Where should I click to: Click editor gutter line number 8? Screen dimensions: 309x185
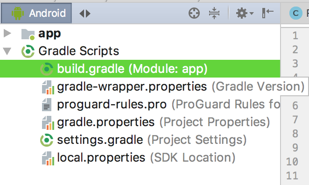pyautogui.click(x=295, y=134)
